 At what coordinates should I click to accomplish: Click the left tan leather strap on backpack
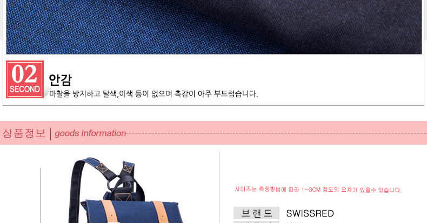110,212
